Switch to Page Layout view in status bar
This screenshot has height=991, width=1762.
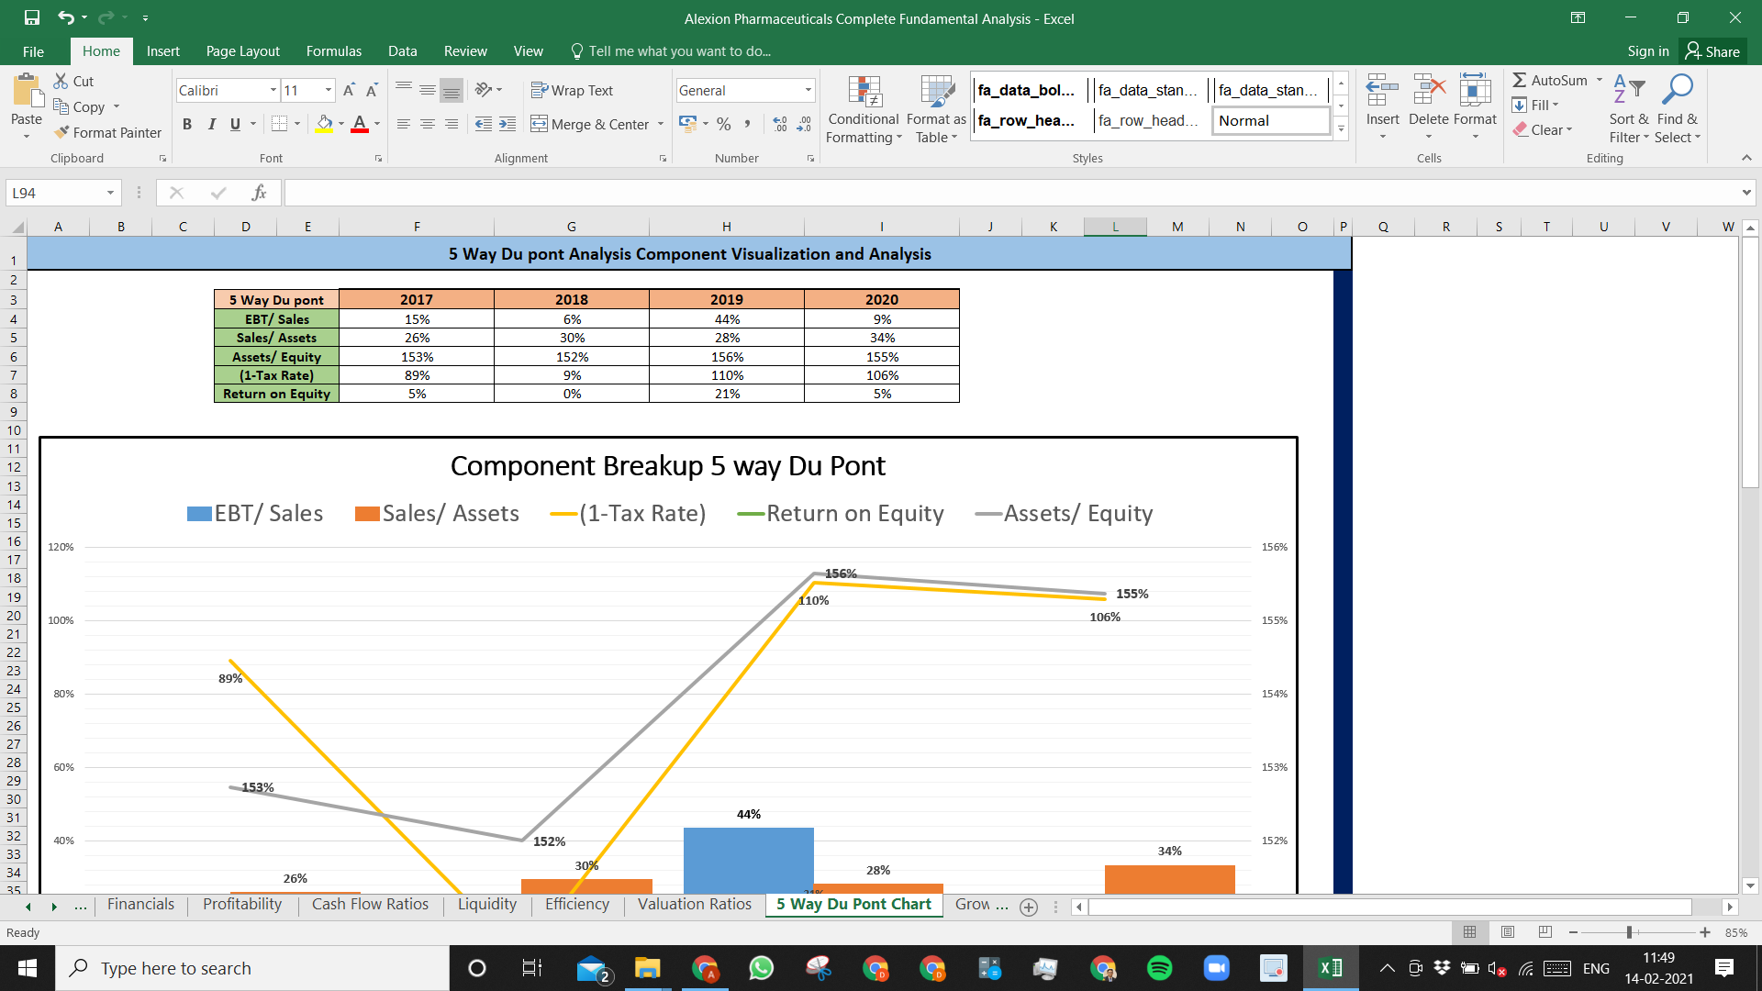[1508, 932]
